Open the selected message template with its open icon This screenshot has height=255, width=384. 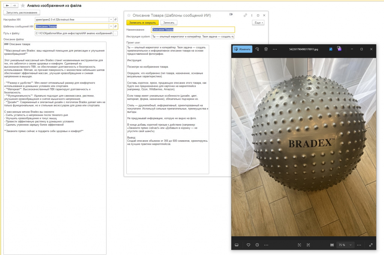115,27
